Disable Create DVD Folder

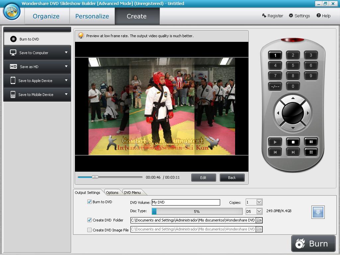[89, 220]
